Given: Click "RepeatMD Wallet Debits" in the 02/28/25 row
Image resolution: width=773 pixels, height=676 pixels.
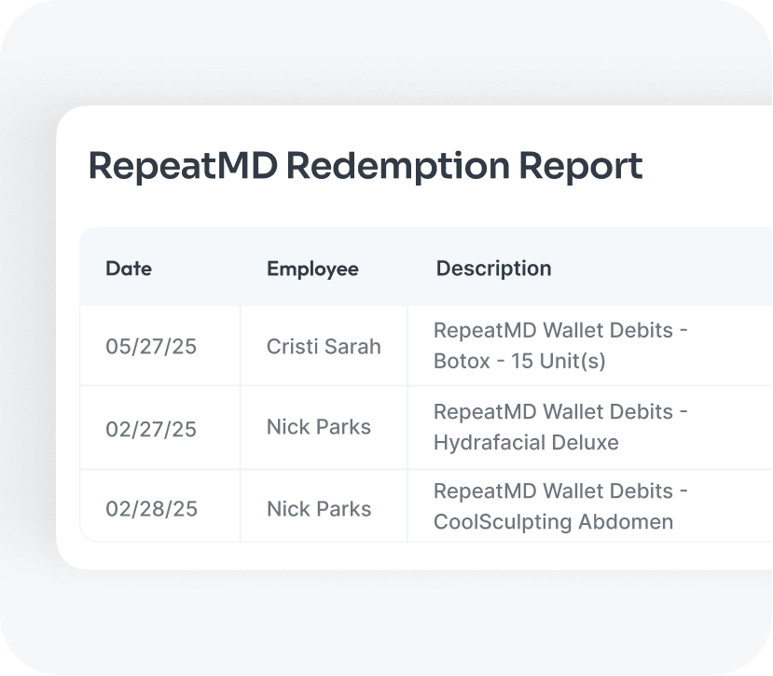Looking at the screenshot, I should tap(551, 491).
